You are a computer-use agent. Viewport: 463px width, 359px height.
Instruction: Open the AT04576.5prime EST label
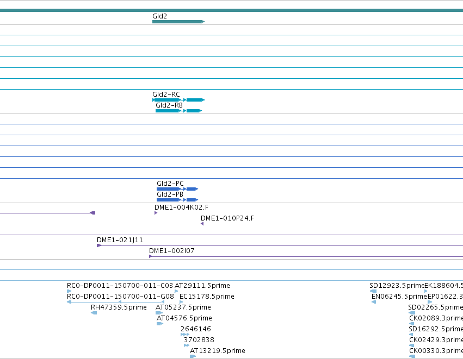184,318
